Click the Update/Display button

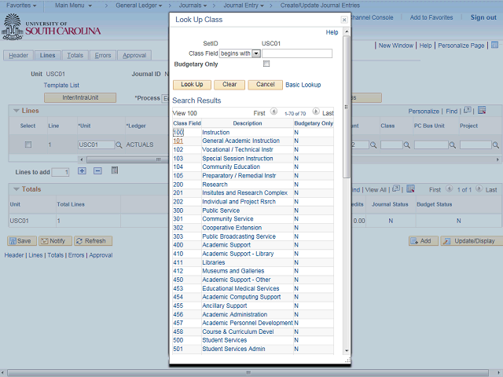tap(472, 241)
